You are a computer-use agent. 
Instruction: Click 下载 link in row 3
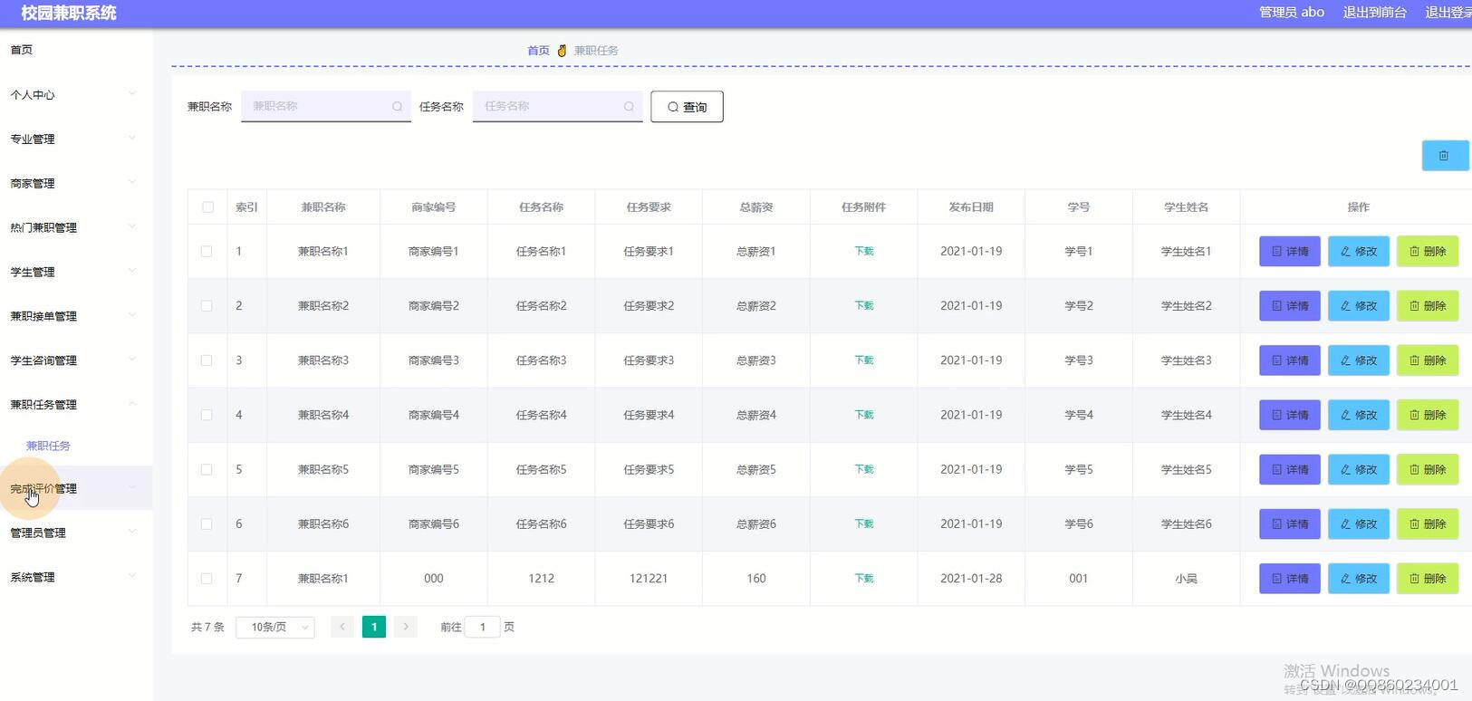(x=864, y=360)
